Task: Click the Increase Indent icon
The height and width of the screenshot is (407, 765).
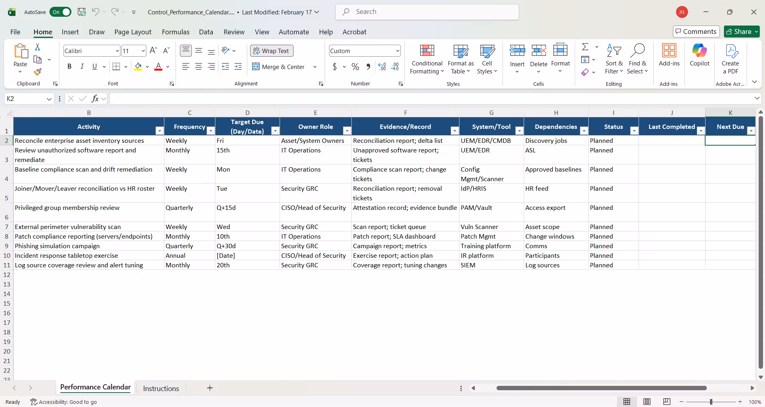Action: [238, 67]
